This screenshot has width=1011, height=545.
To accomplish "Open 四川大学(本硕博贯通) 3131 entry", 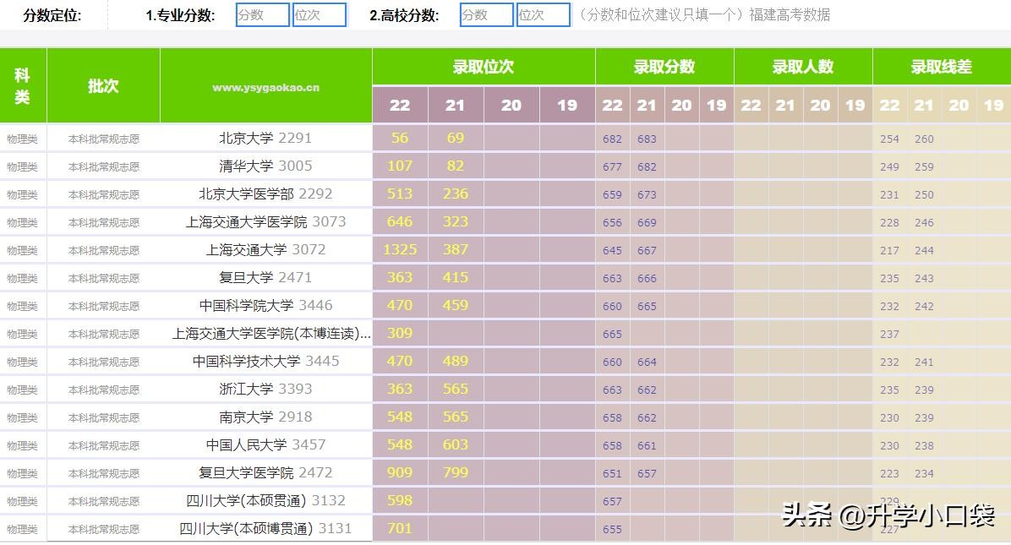I will coord(265,528).
